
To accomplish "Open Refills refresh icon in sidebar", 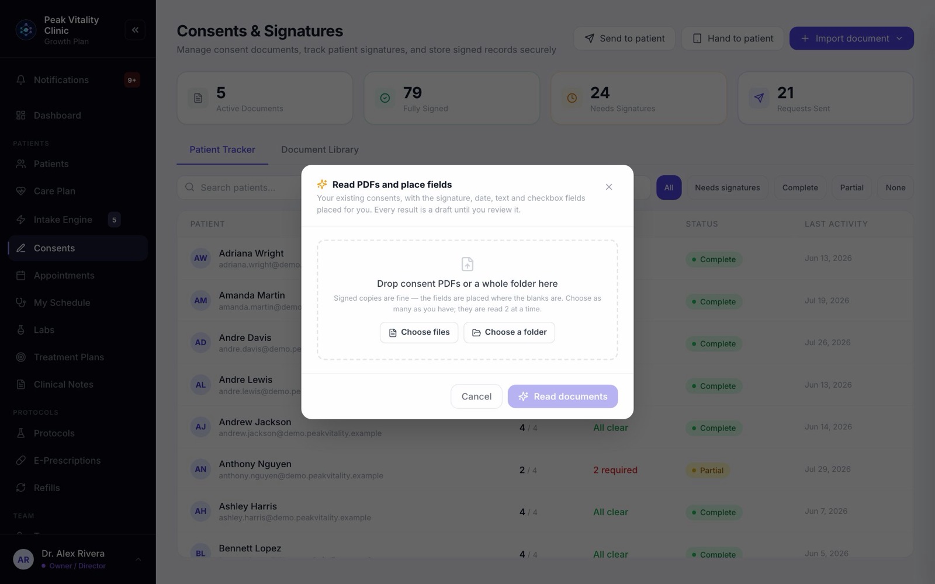I will point(21,488).
